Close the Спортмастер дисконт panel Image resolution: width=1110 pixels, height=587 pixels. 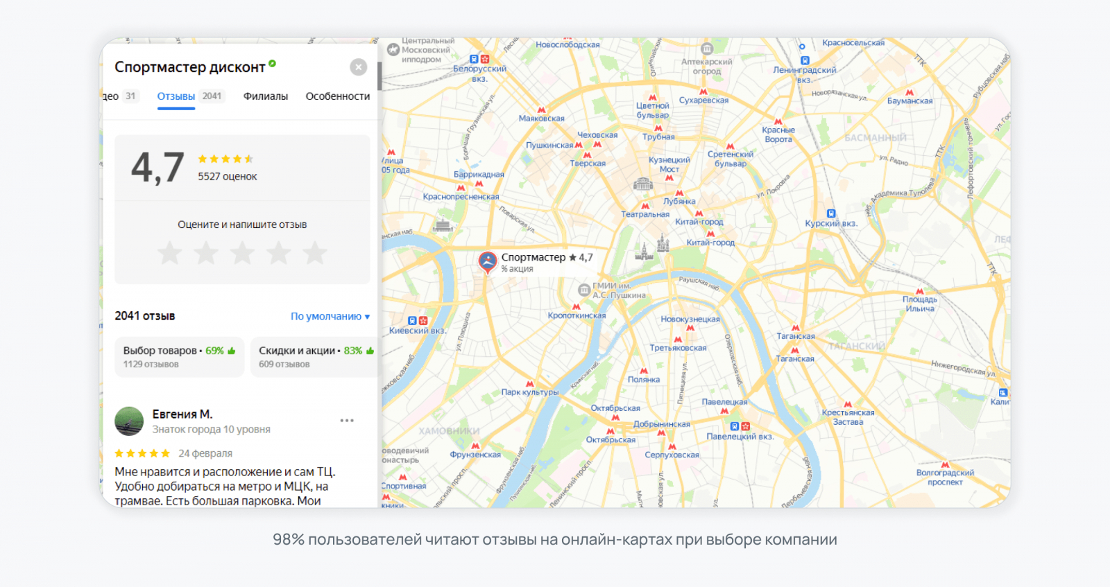tap(359, 67)
